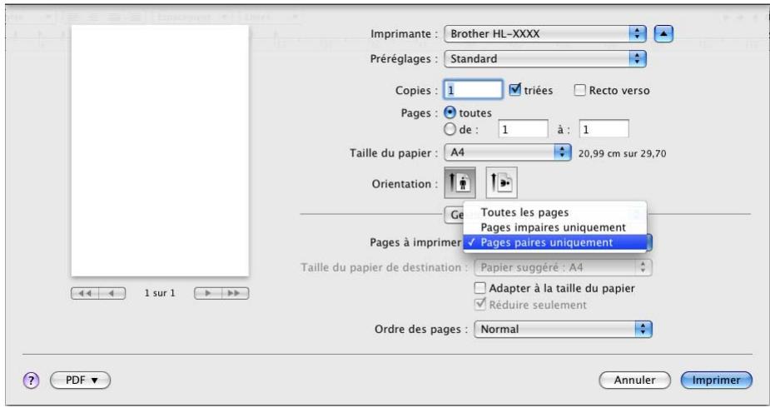Go to the last preview page
Viewport: 770px width, 408px height.
tap(236, 293)
